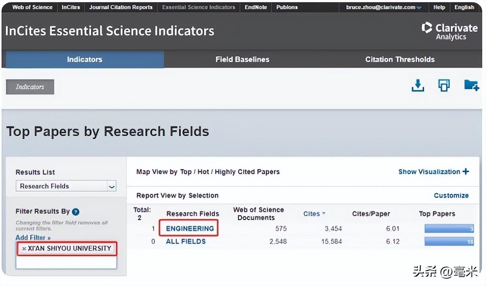This screenshot has width=486, height=286.
Task: Click the Customize link
Action: pyautogui.click(x=451, y=195)
